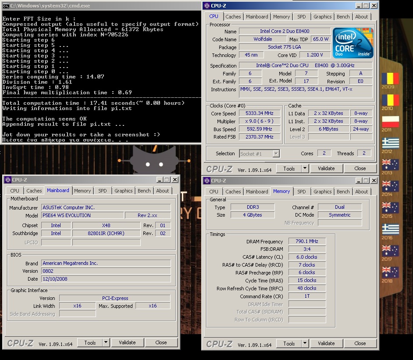Click the CAS# Latency 6.0 clocks value

click(x=307, y=257)
